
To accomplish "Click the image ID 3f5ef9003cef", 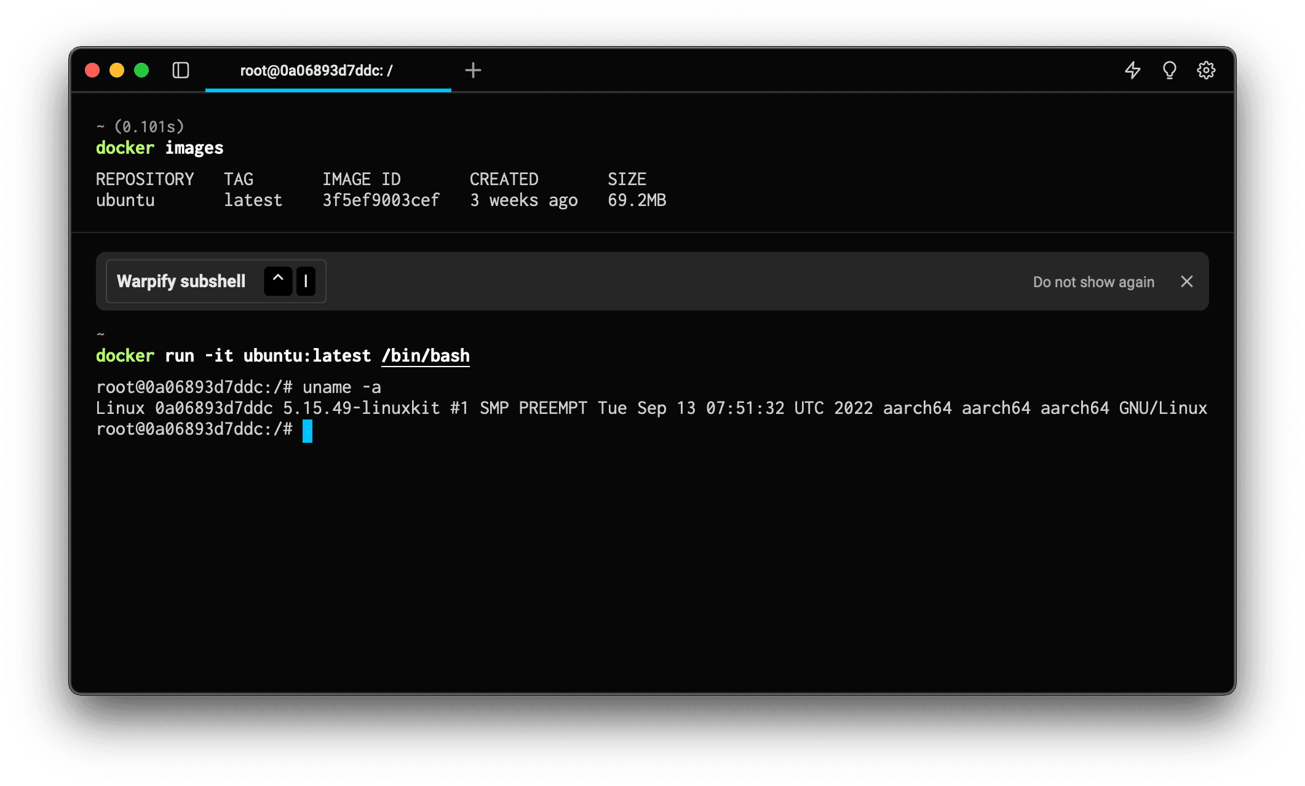I will pos(381,200).
